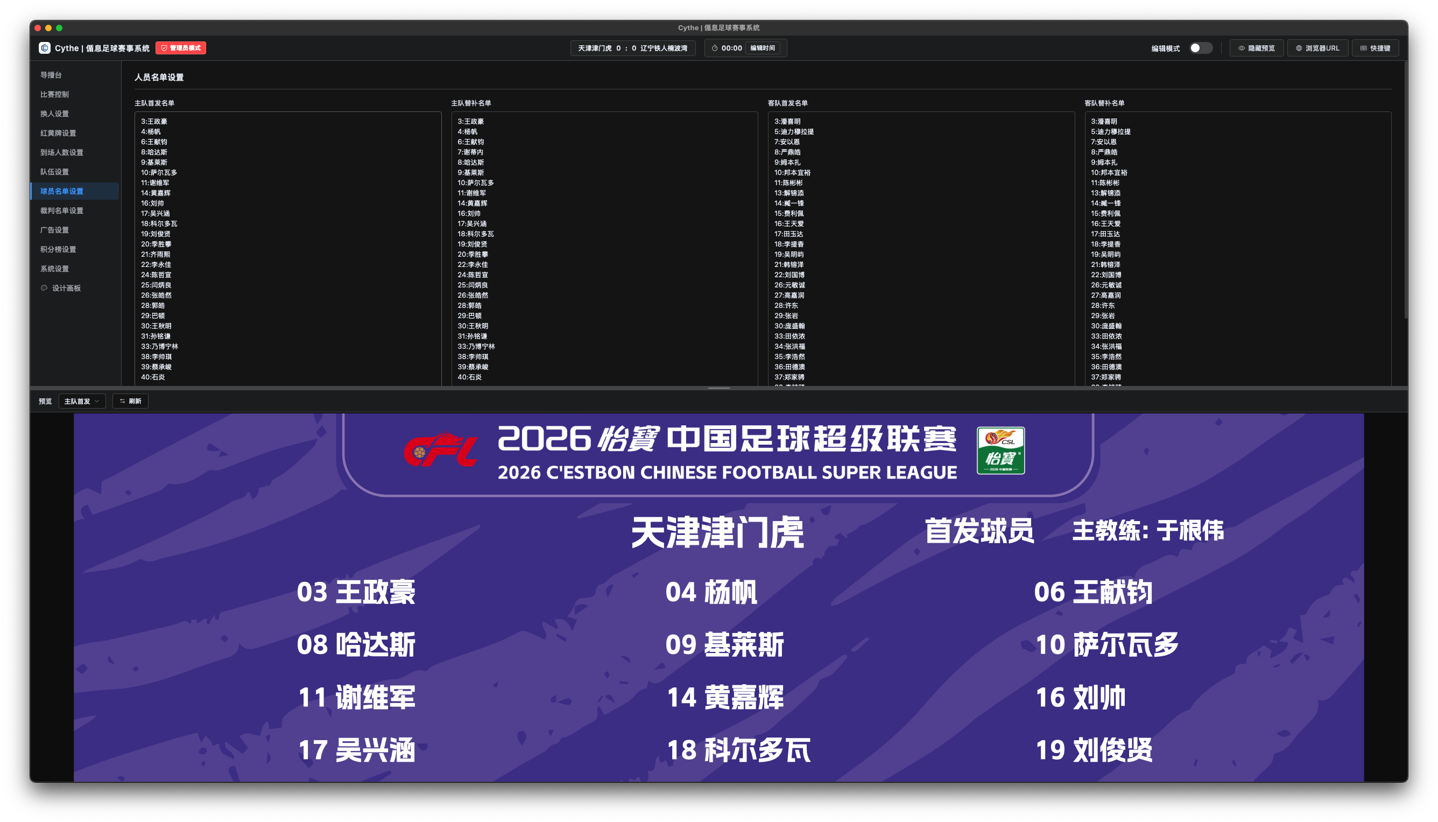Viewport: 1438px width, 822px height.
Task: Click 10:萨尔瓦多 in 主队首发名单
Action: [x=159, y=173]
